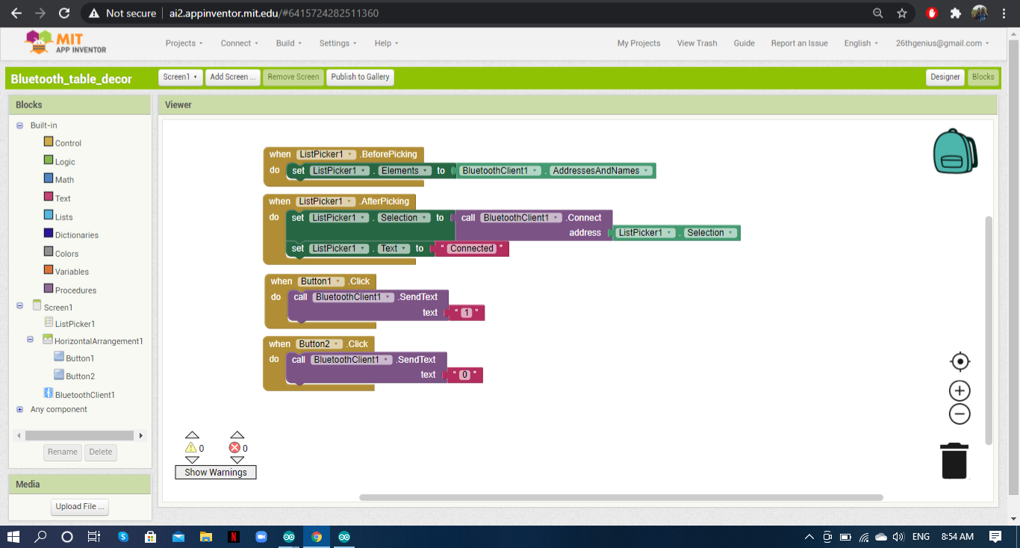Open the backpack in the blocks viewer
This screenshot has width=1020, height=548.
point(955,151)
